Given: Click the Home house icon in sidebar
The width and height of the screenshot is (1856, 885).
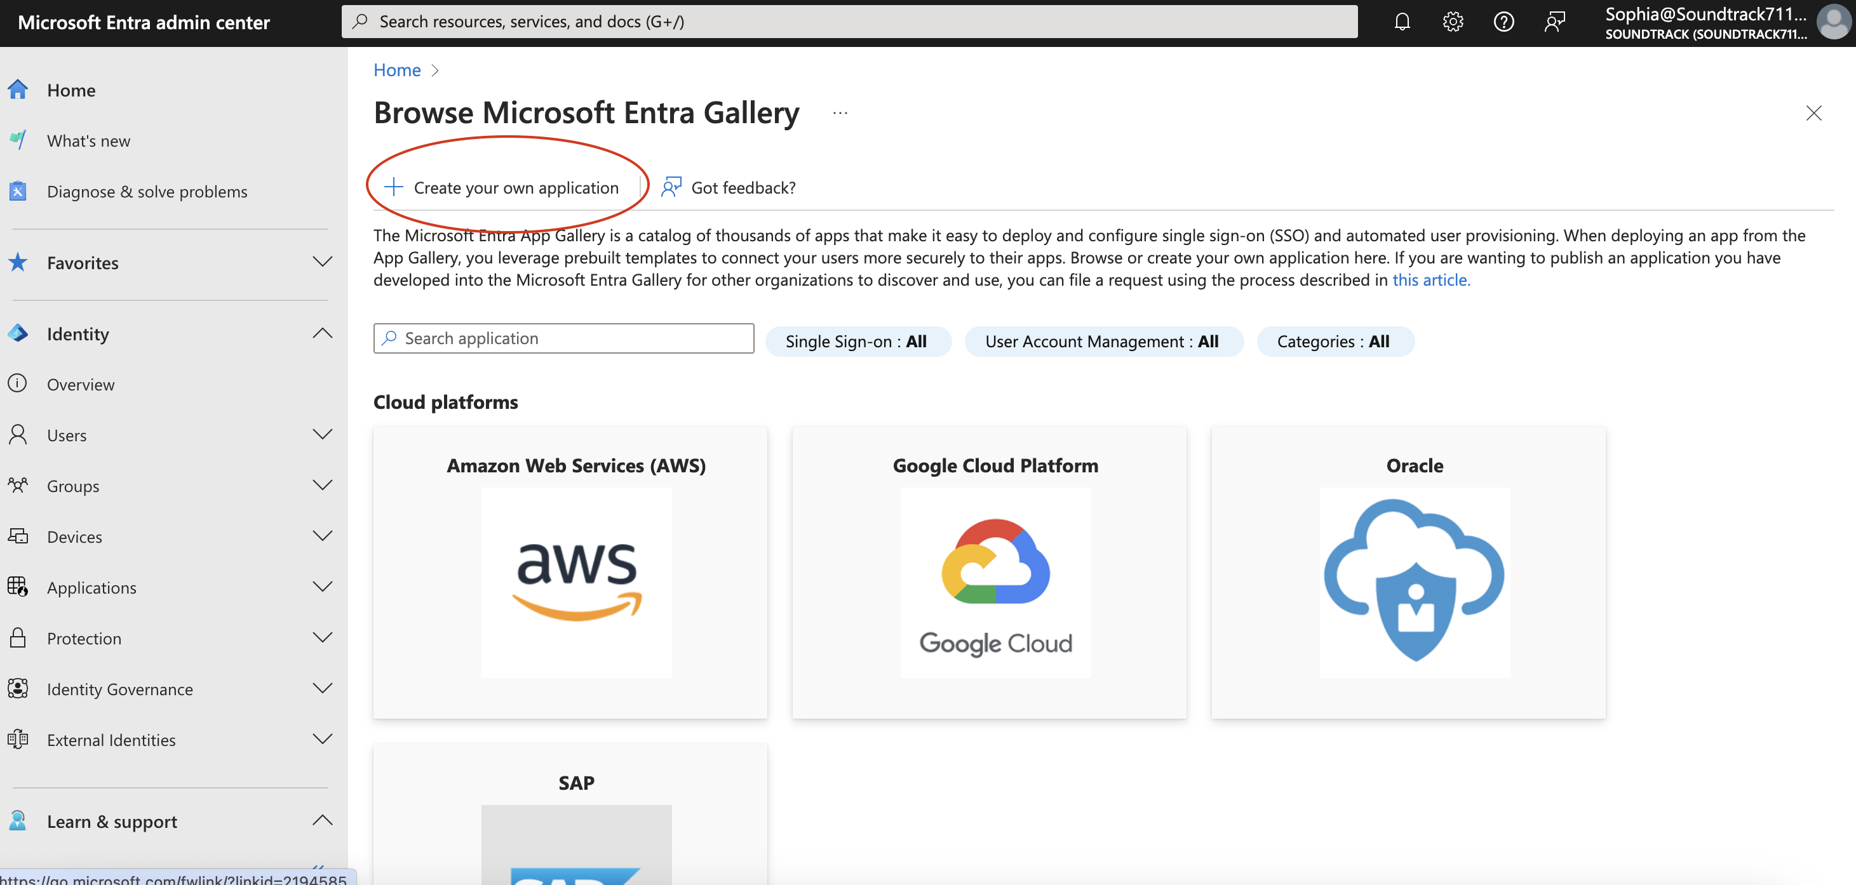Looking at the screenshot, I should [x=18, y=90].
